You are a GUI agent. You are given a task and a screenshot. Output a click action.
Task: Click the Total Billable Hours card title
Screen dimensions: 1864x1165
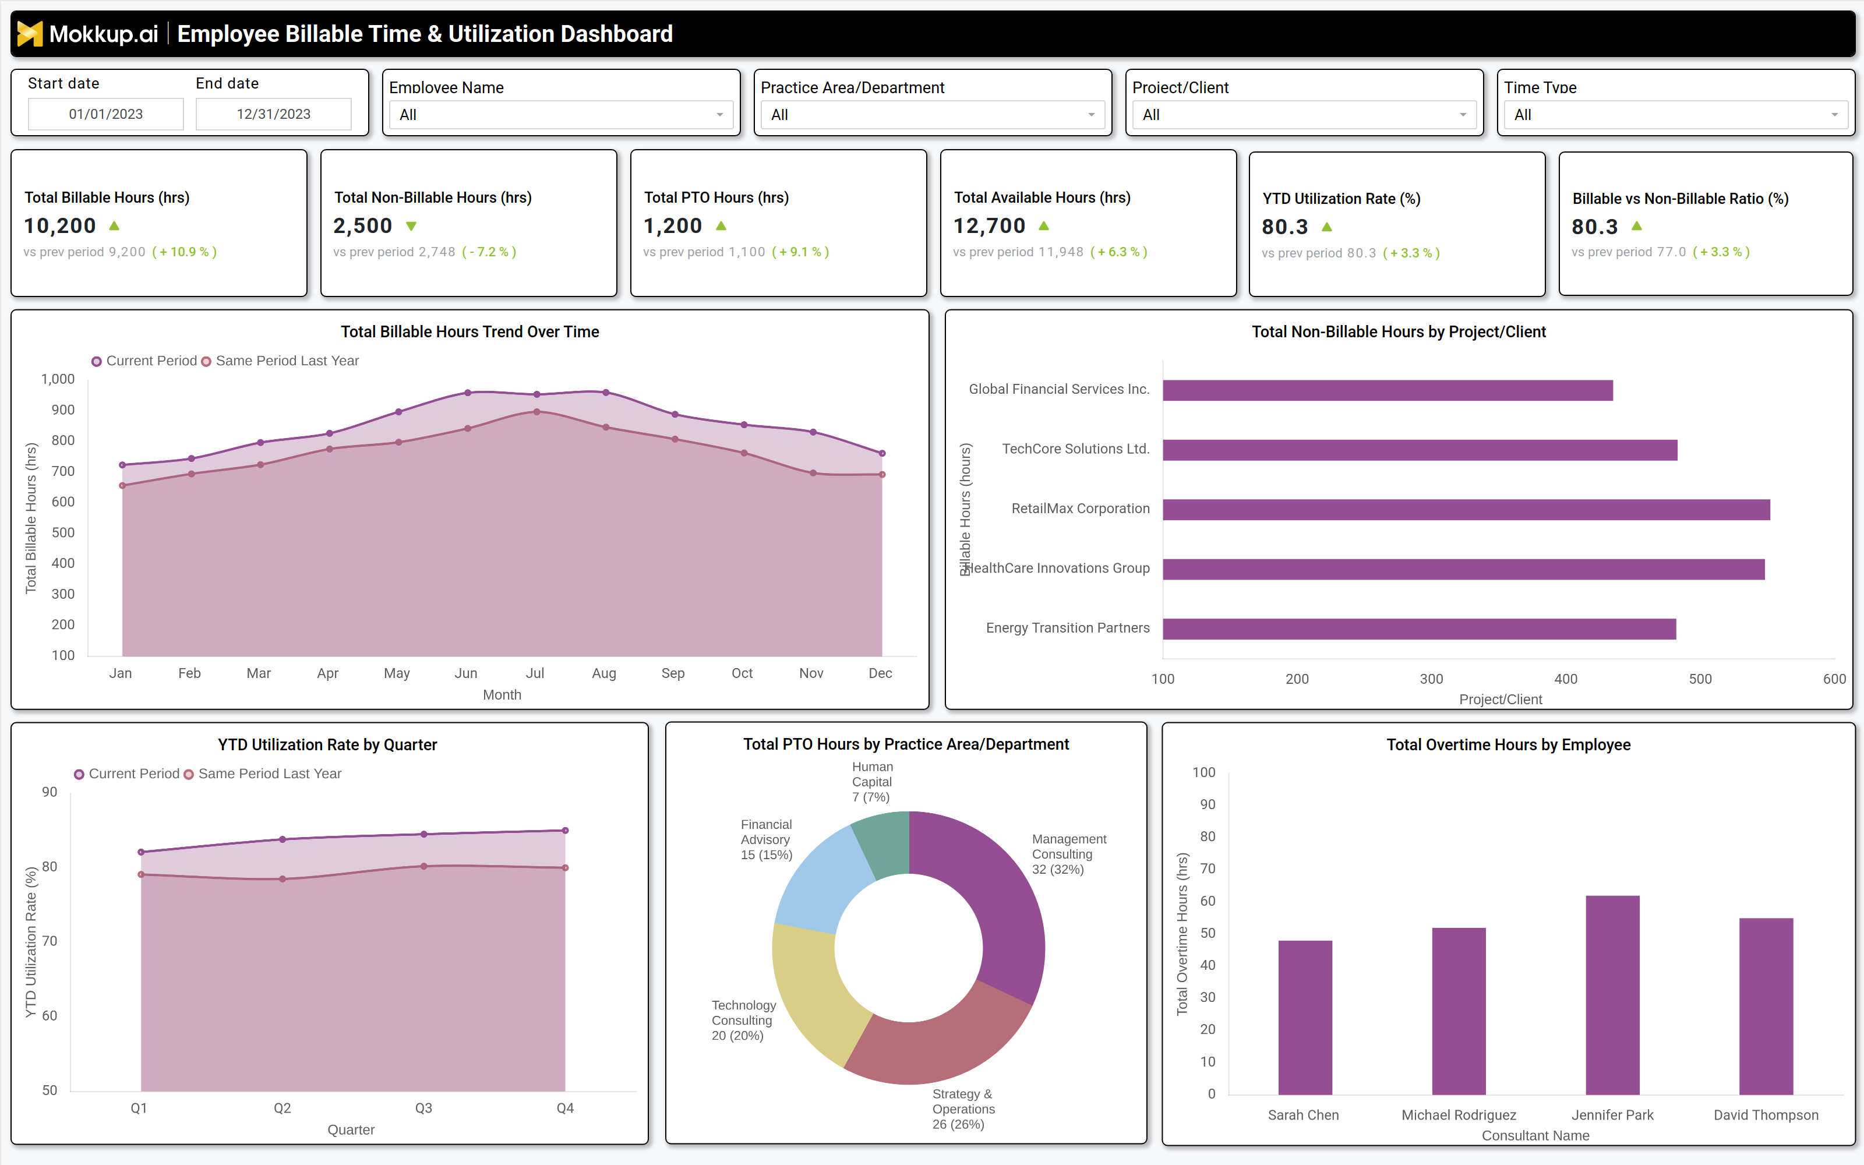coord(107,197)
